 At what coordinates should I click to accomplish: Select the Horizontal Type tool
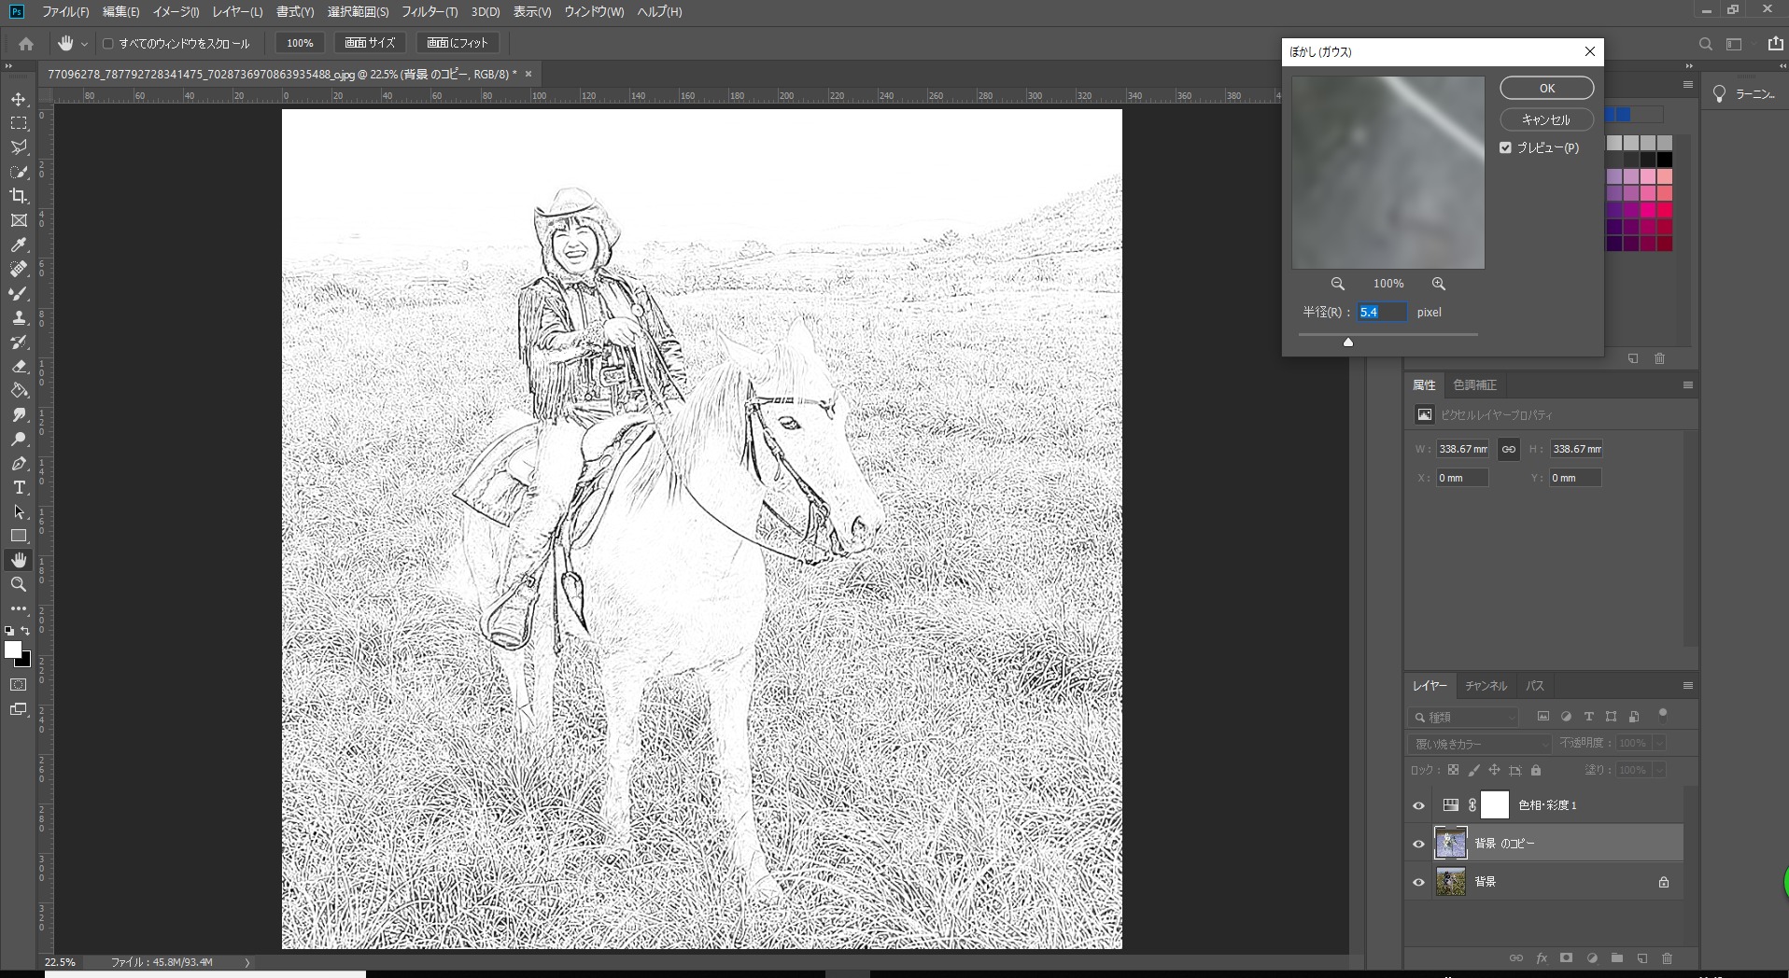[19, 488]
